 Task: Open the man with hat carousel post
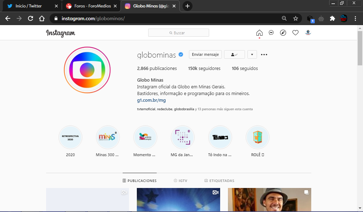(x=269, y=200)
